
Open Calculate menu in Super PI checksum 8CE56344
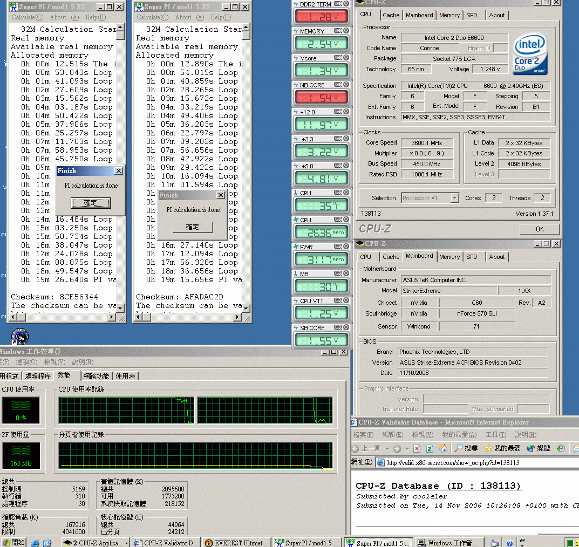click(27, 17)
